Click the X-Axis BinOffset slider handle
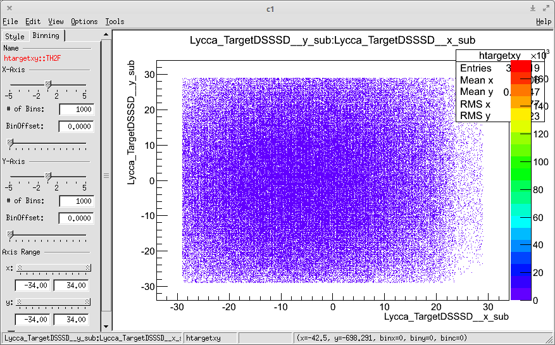This screenshot has width=555, height=345. pos(9,143)
